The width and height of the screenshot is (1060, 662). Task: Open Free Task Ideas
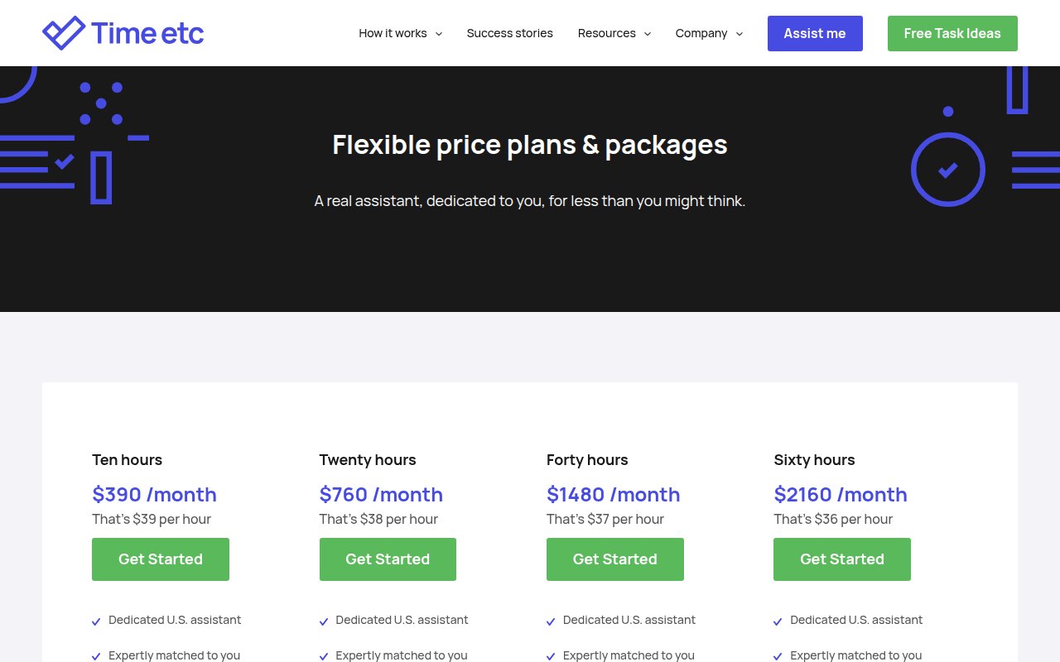pyautogui.click(x=952, y=33)
